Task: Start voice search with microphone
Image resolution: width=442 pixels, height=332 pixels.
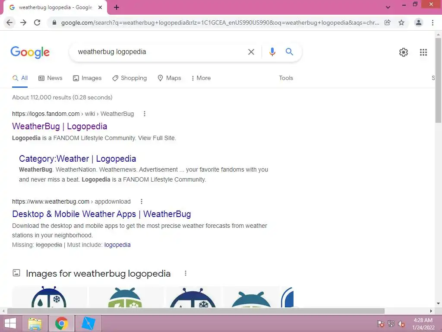Action: pos(272,52)
